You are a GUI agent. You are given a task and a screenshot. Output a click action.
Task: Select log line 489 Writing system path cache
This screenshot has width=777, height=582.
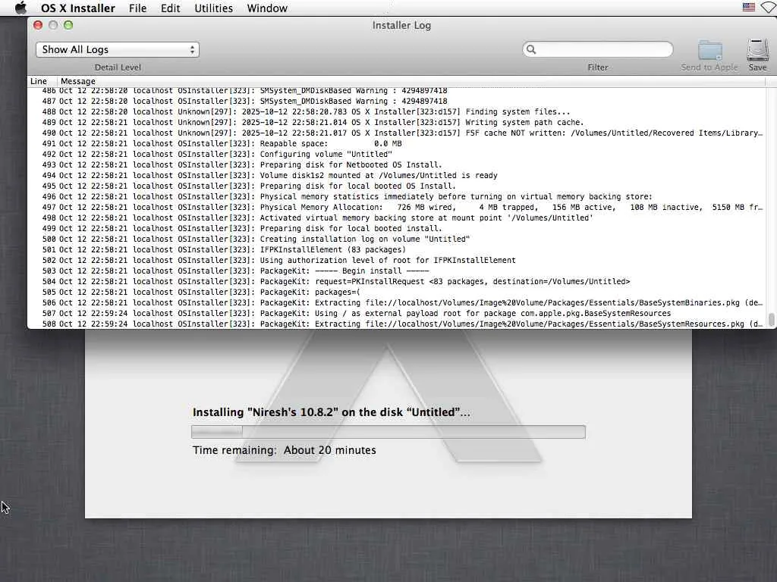pos(396,122)
